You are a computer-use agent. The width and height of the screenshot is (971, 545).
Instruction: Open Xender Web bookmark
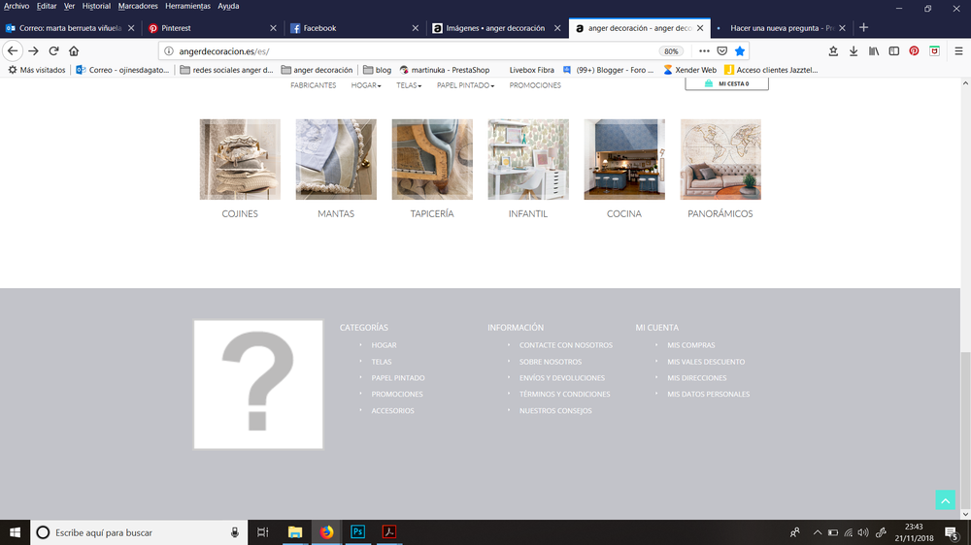pos(689,70)
